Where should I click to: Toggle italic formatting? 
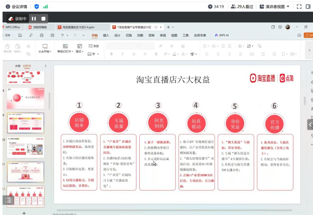123,54
